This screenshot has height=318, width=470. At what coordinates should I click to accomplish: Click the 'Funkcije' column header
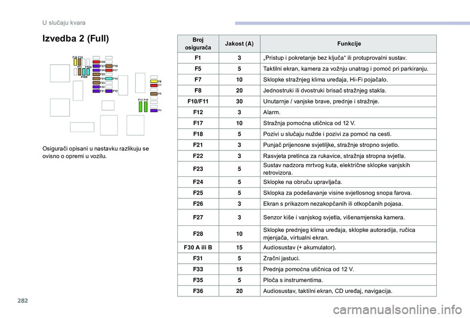pyautogui.click(x=349, y=44)
